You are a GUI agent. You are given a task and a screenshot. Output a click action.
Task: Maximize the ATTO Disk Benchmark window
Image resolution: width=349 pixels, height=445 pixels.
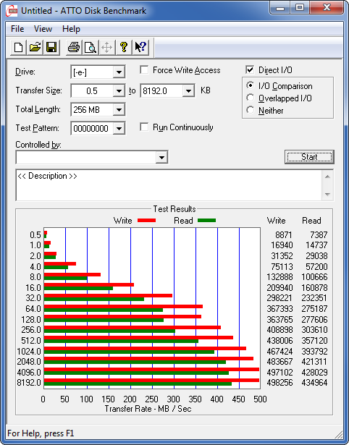300,8
